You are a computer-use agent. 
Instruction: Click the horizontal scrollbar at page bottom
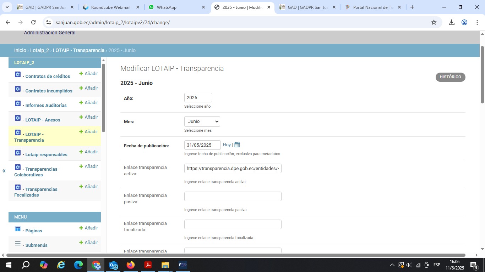236,255
